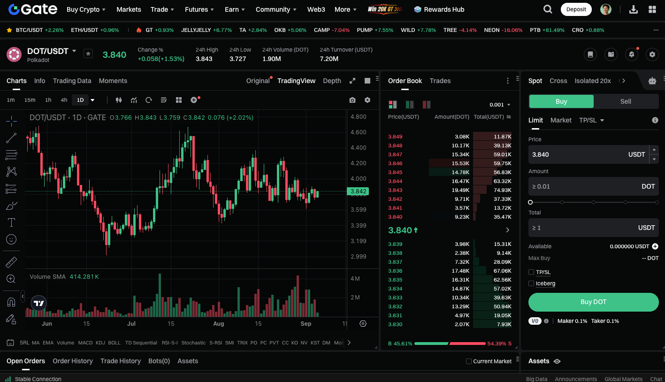The image size is (665, 382).
Task: Expand the Trade menu
Action: click(x=162, y=9)
